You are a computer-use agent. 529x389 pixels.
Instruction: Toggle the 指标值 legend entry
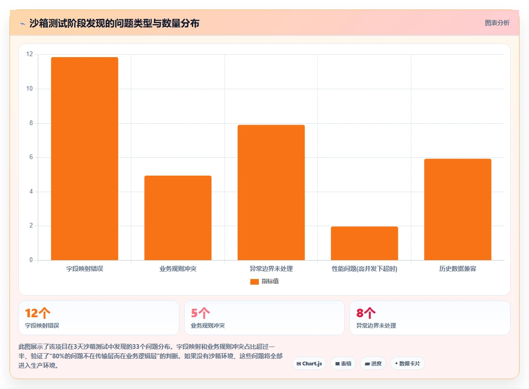264,281
